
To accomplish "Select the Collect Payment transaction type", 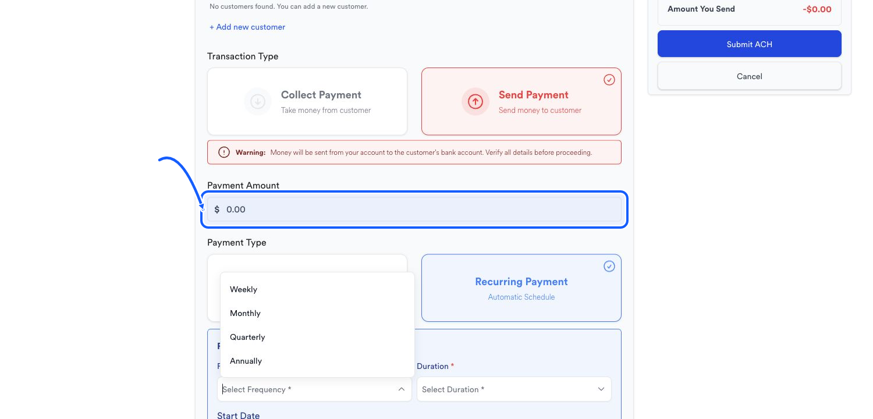I will click(307, 101).
